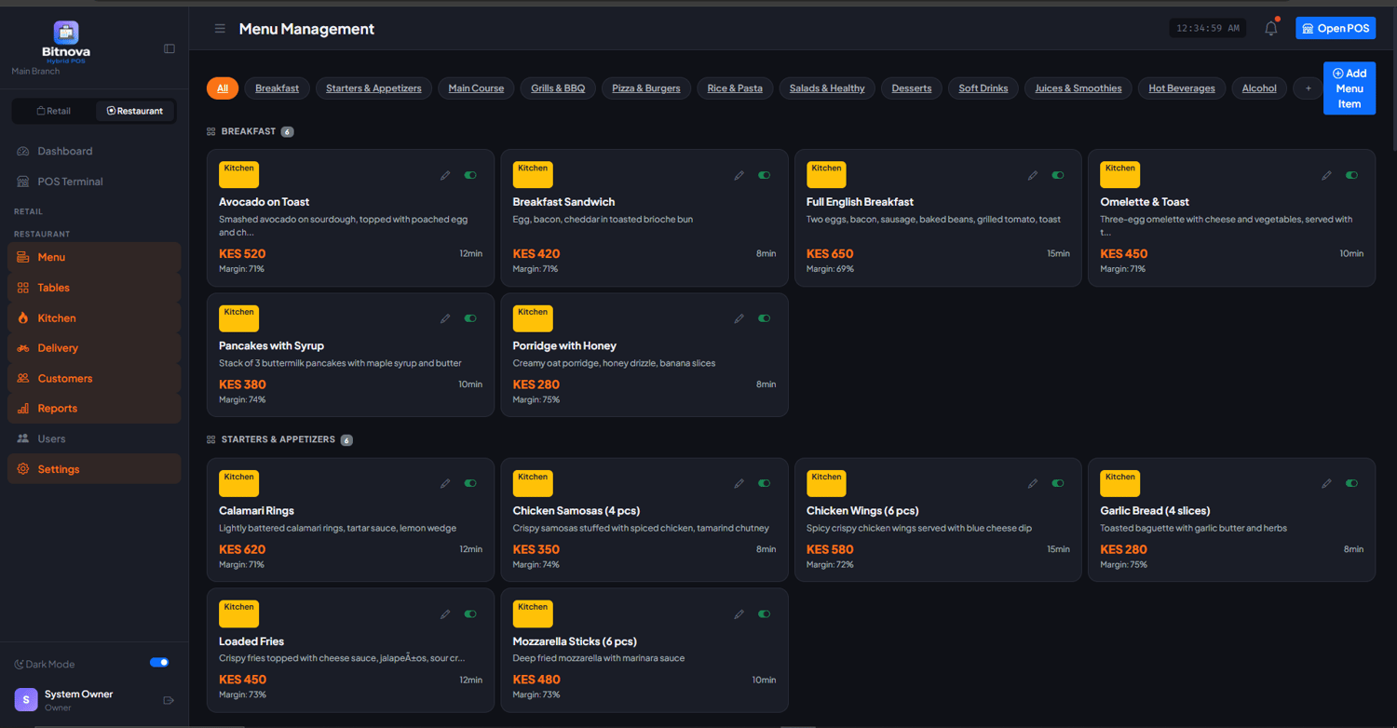Click the log out icon
This screenshot has height=728, width=1397.
[169, 700]
